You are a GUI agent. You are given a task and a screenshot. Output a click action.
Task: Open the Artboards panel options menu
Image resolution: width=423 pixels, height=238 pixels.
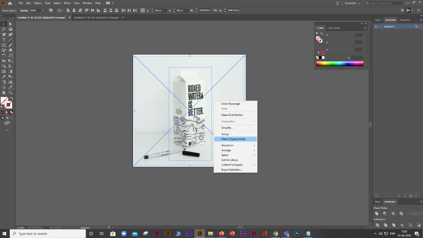click(x=421, y=20)
